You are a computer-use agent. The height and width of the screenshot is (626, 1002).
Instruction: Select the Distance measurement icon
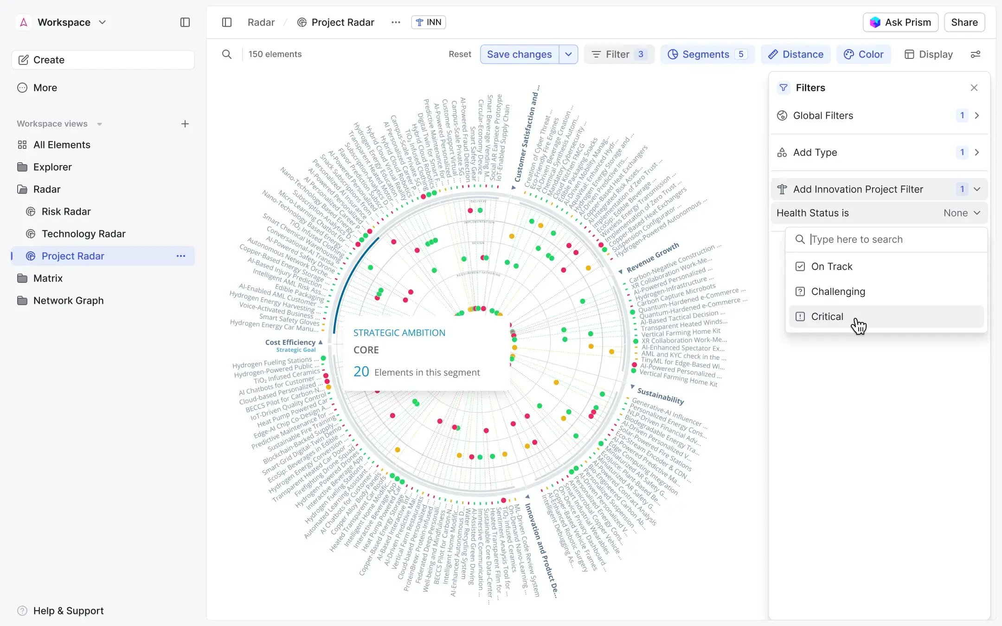point(773,54)
